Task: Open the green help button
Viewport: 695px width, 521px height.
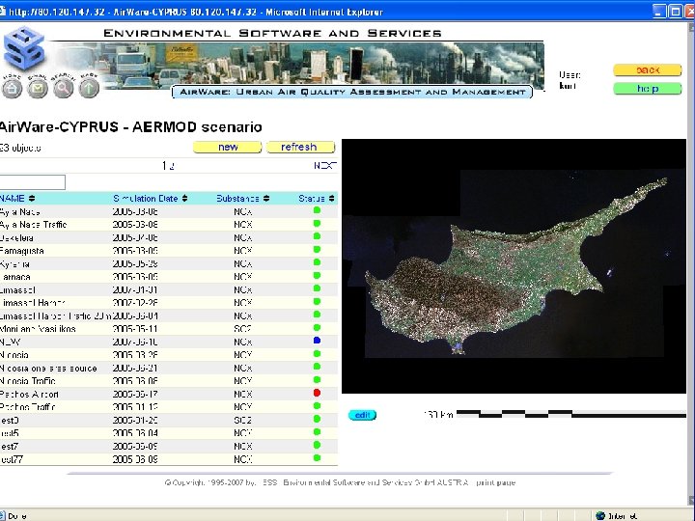Action: [x=647, y=89]
